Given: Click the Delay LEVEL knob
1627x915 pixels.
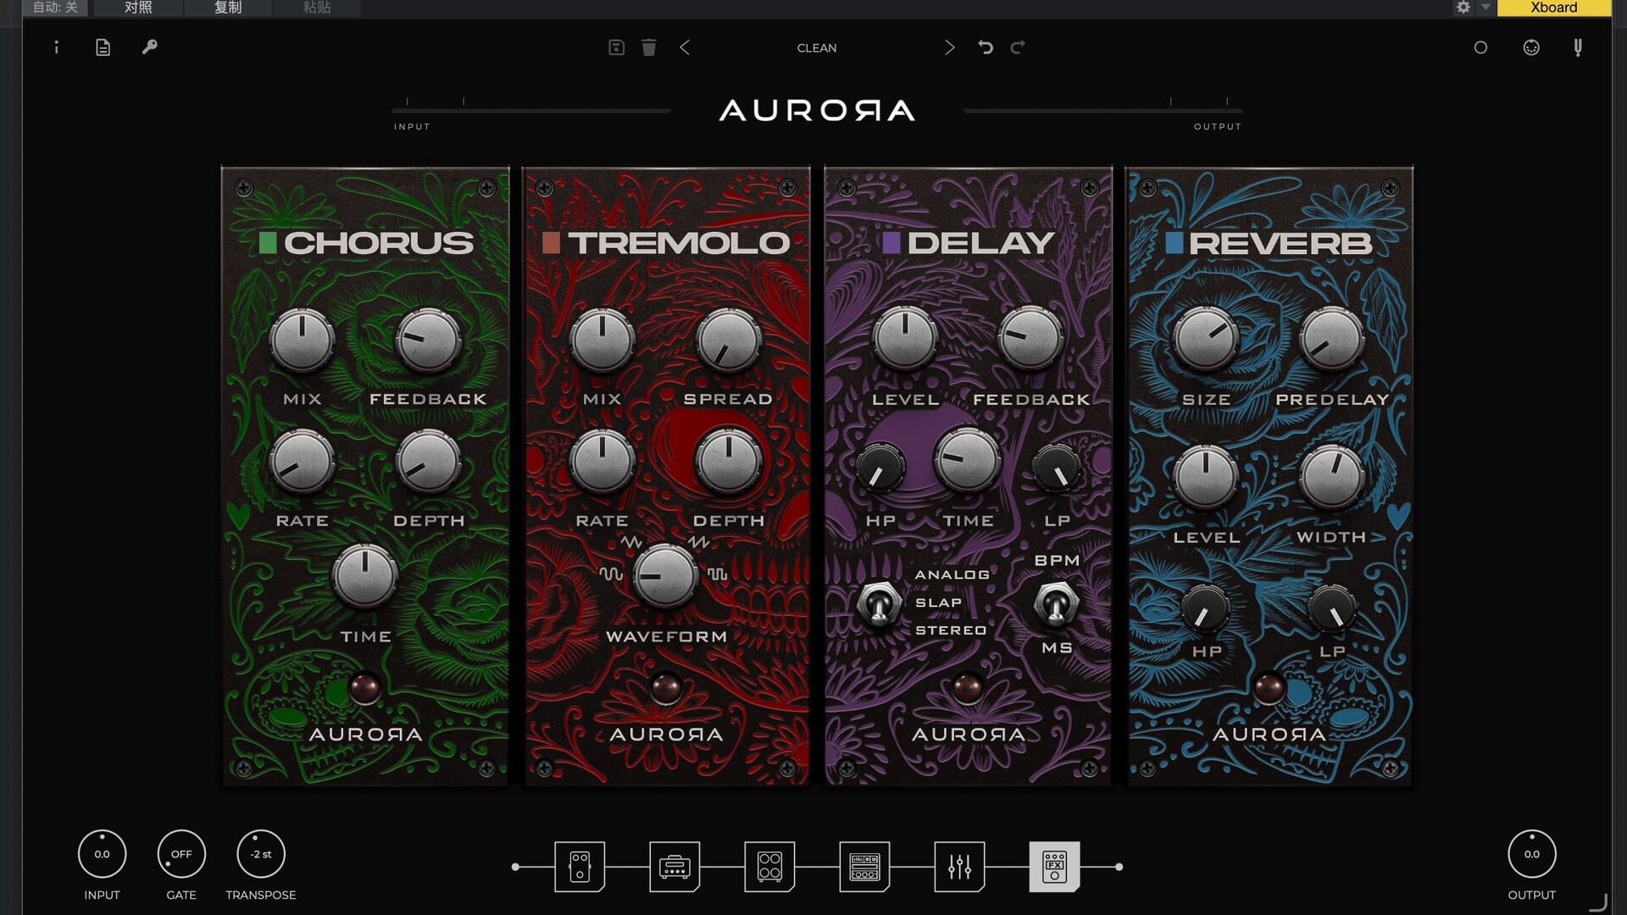Looking at the screenshot, I should 905,338.
